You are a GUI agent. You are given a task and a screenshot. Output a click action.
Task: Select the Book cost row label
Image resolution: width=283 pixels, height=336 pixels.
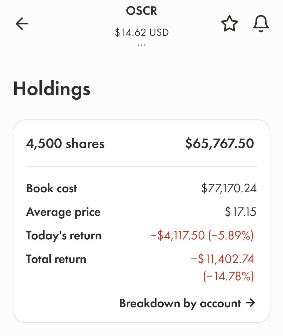[x=52, y=188]
